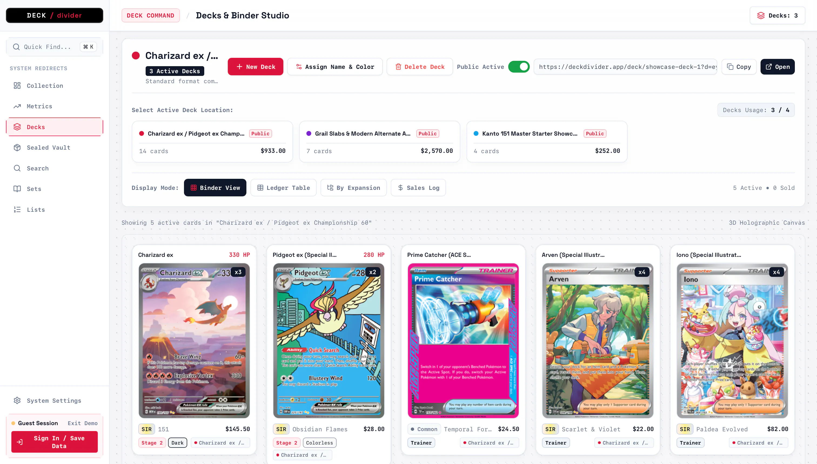Viewport: 817px width, 464px height.
Task: Click the Dark type tag on Charizard ex
Action: click(178, 443)
